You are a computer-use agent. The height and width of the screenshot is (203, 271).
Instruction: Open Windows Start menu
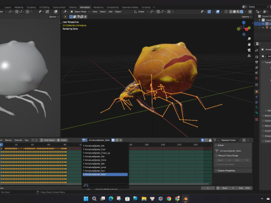coord(86,198)
